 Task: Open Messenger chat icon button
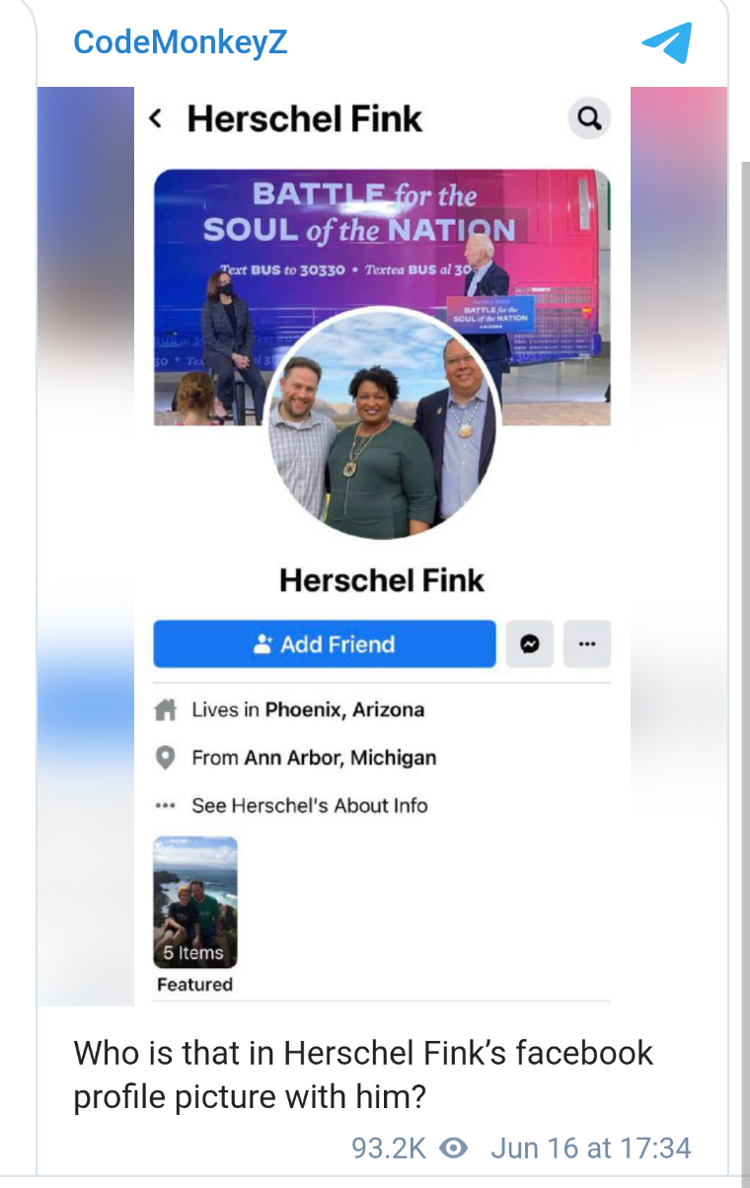click(x=530, y=644)
